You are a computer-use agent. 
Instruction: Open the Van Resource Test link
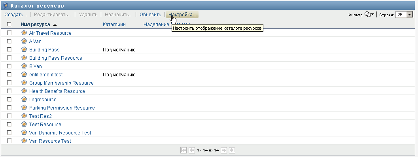point(50,141)
